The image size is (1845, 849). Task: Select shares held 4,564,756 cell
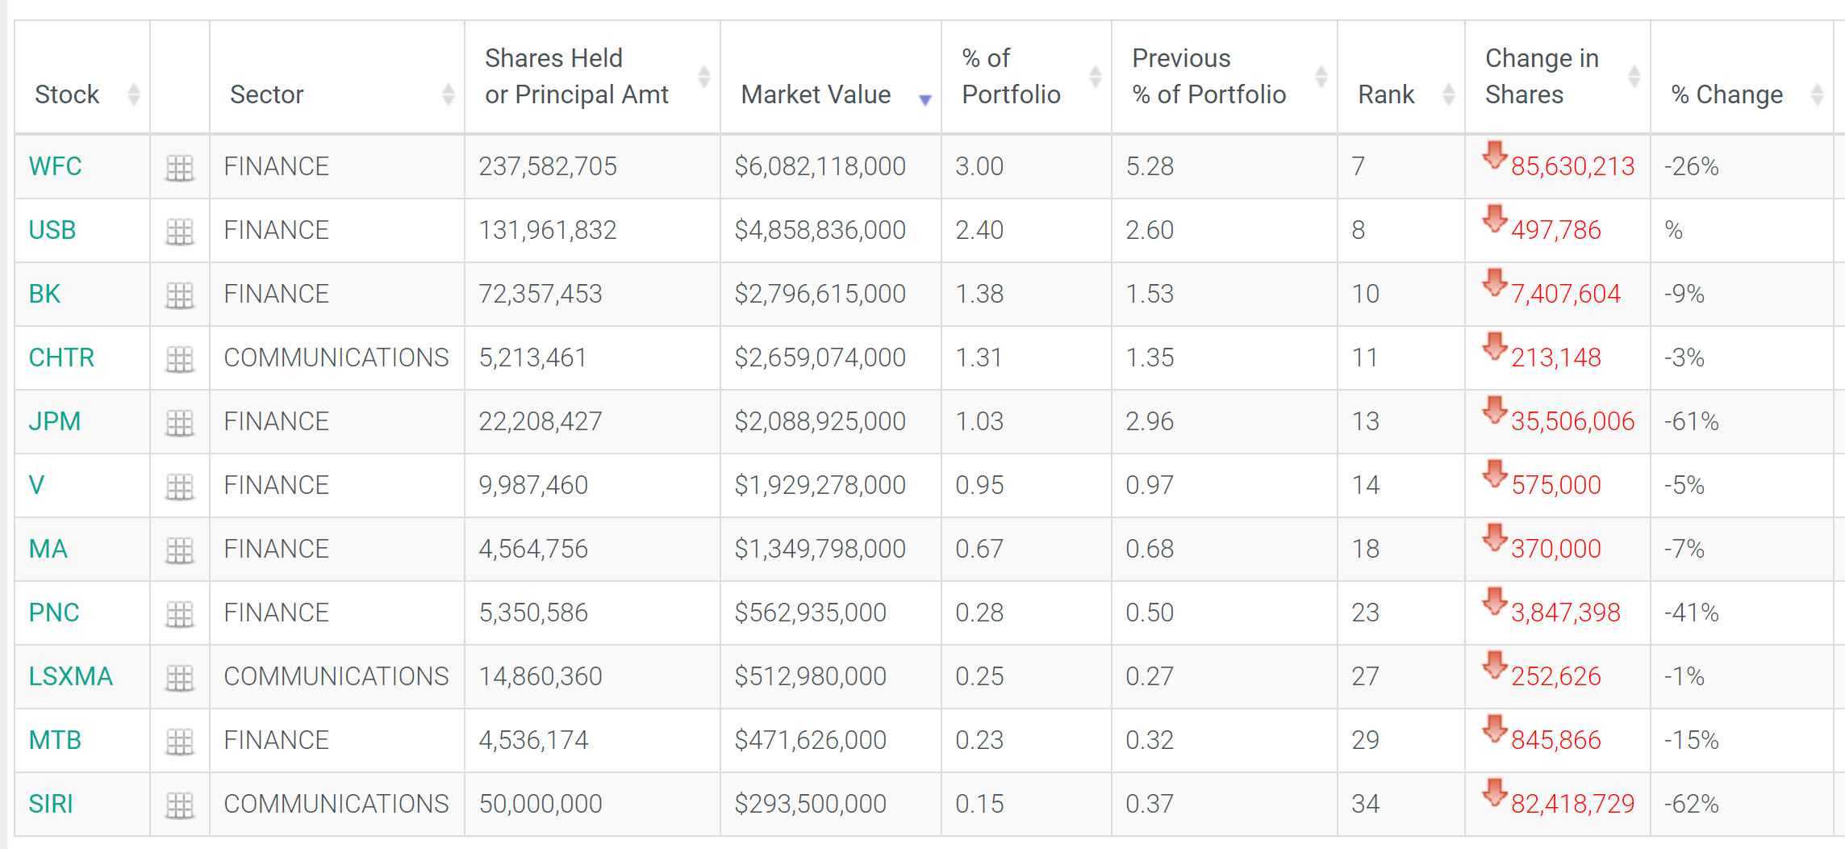click(592, 550)
